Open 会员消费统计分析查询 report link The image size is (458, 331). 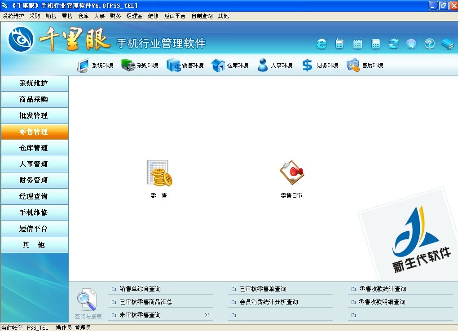[269, 302]
